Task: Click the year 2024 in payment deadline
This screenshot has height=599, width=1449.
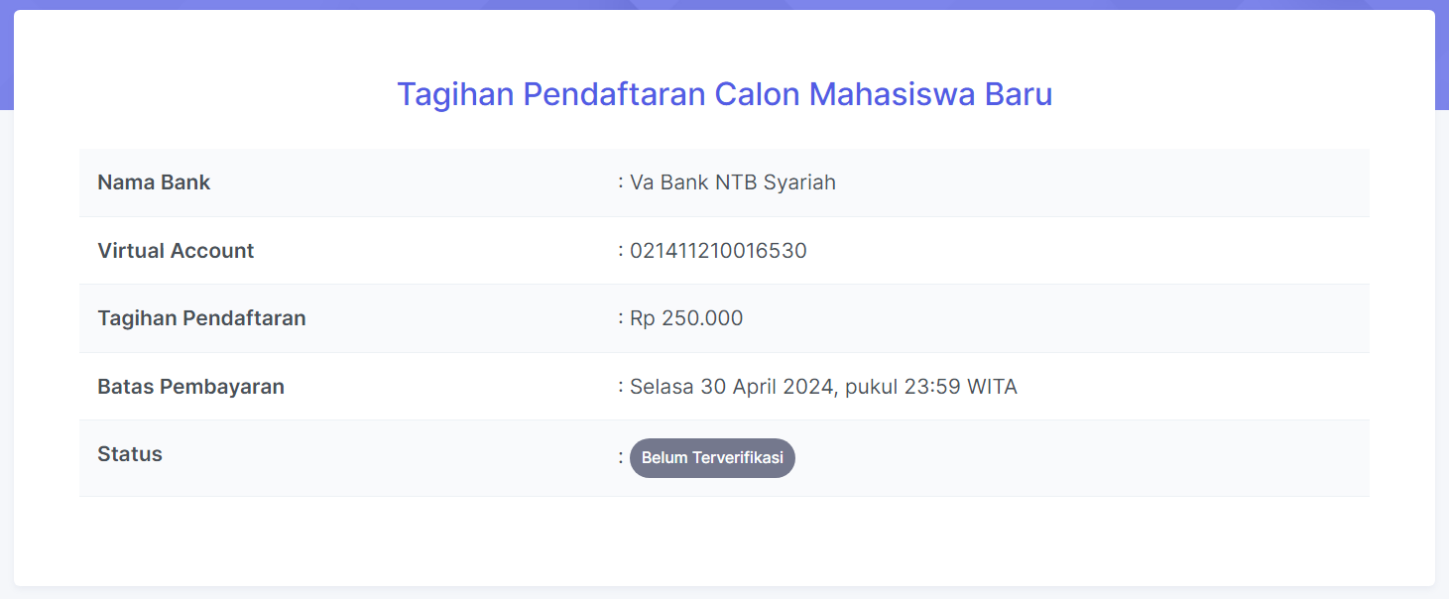Action: pyautogui.click(x=810, y=387)
